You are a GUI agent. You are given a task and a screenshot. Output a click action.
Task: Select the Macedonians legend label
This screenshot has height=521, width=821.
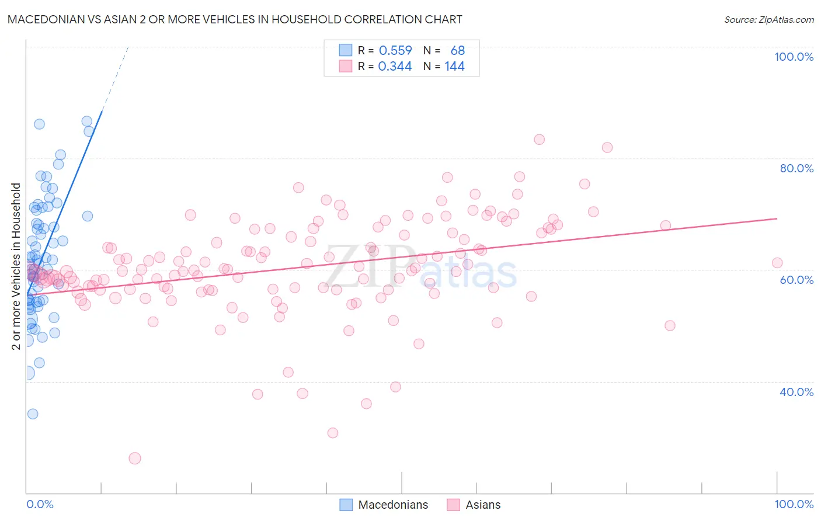click(393, 505)
